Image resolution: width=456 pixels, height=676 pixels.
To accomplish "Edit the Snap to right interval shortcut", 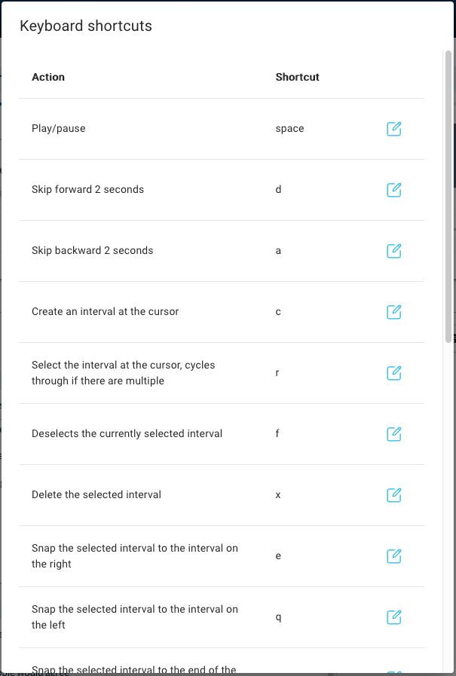I will 393,556.
